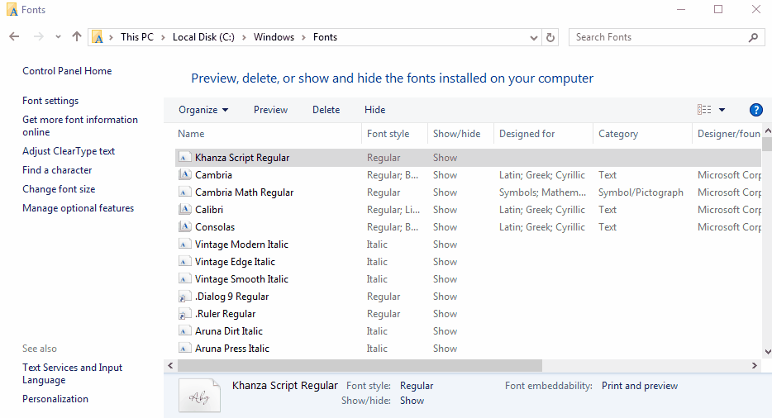Click the This PC breadcrumb

[x=137, y=37]
